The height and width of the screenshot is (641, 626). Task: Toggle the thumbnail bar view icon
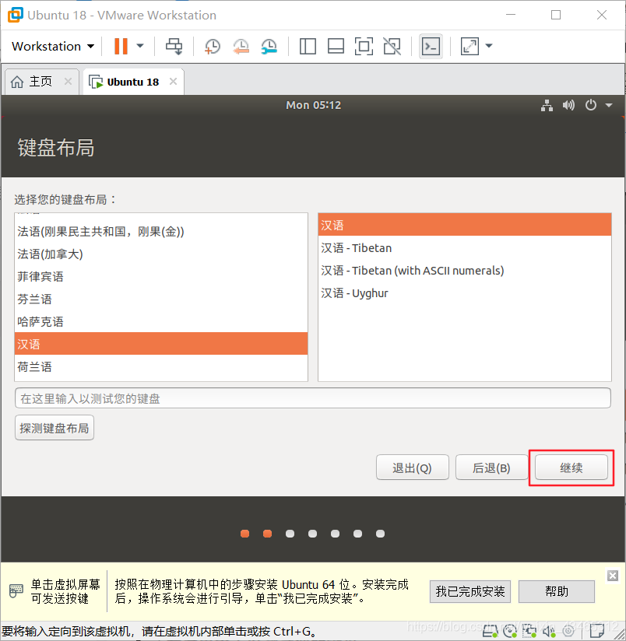(336, 46)
